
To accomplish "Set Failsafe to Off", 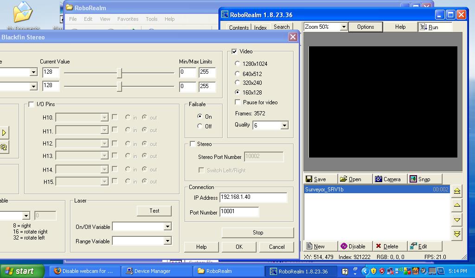I will tap(200, 126).
